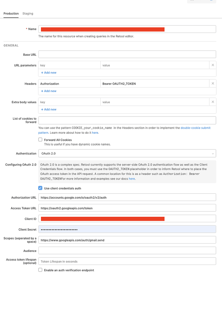Select the Scopes input containing gmail.send

pos(127,240)
